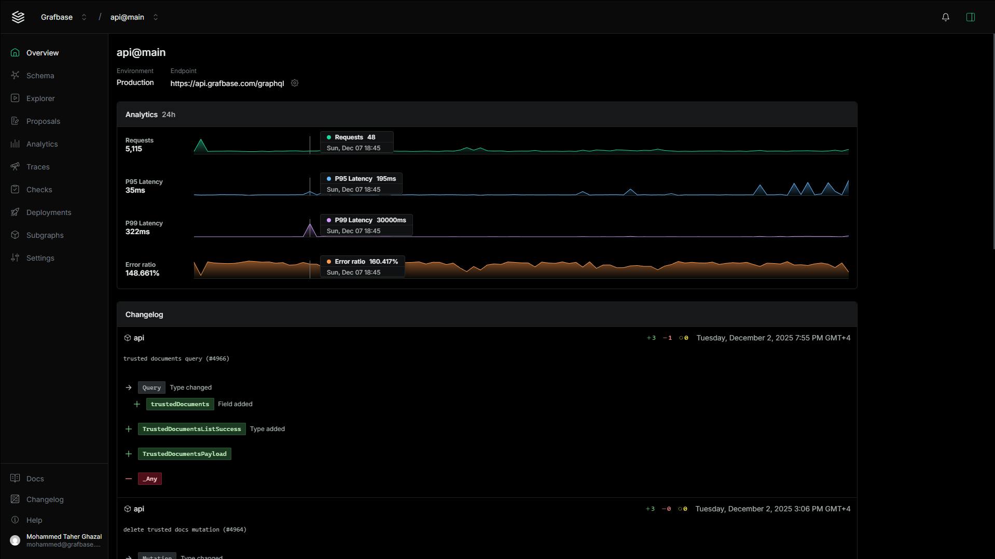Collapse the Query type changed row
Image resolution: width=995 pixels, height=559 pixels.
pyautogui.click(x=129, y=388)
